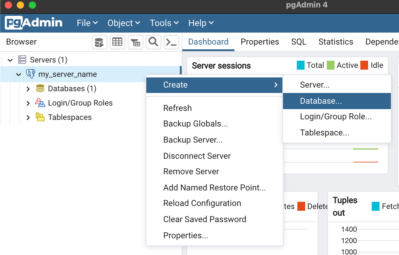Select the Filtered Rows icon
This screenshot has width=399, height=255.
[135, 42]
